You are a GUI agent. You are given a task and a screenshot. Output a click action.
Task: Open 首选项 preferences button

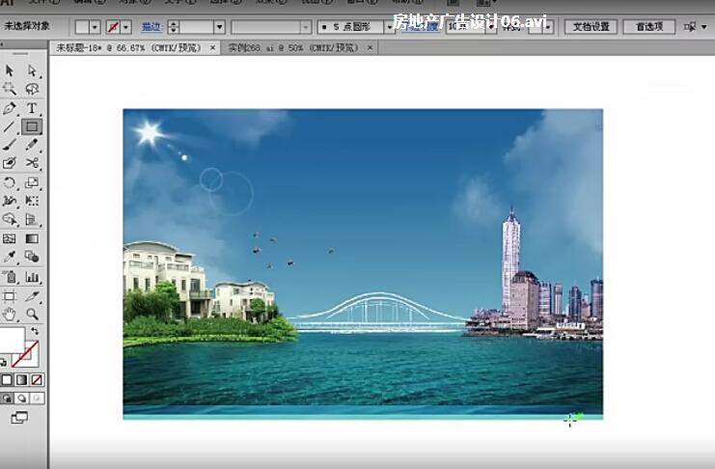click(x=648, y=27)
